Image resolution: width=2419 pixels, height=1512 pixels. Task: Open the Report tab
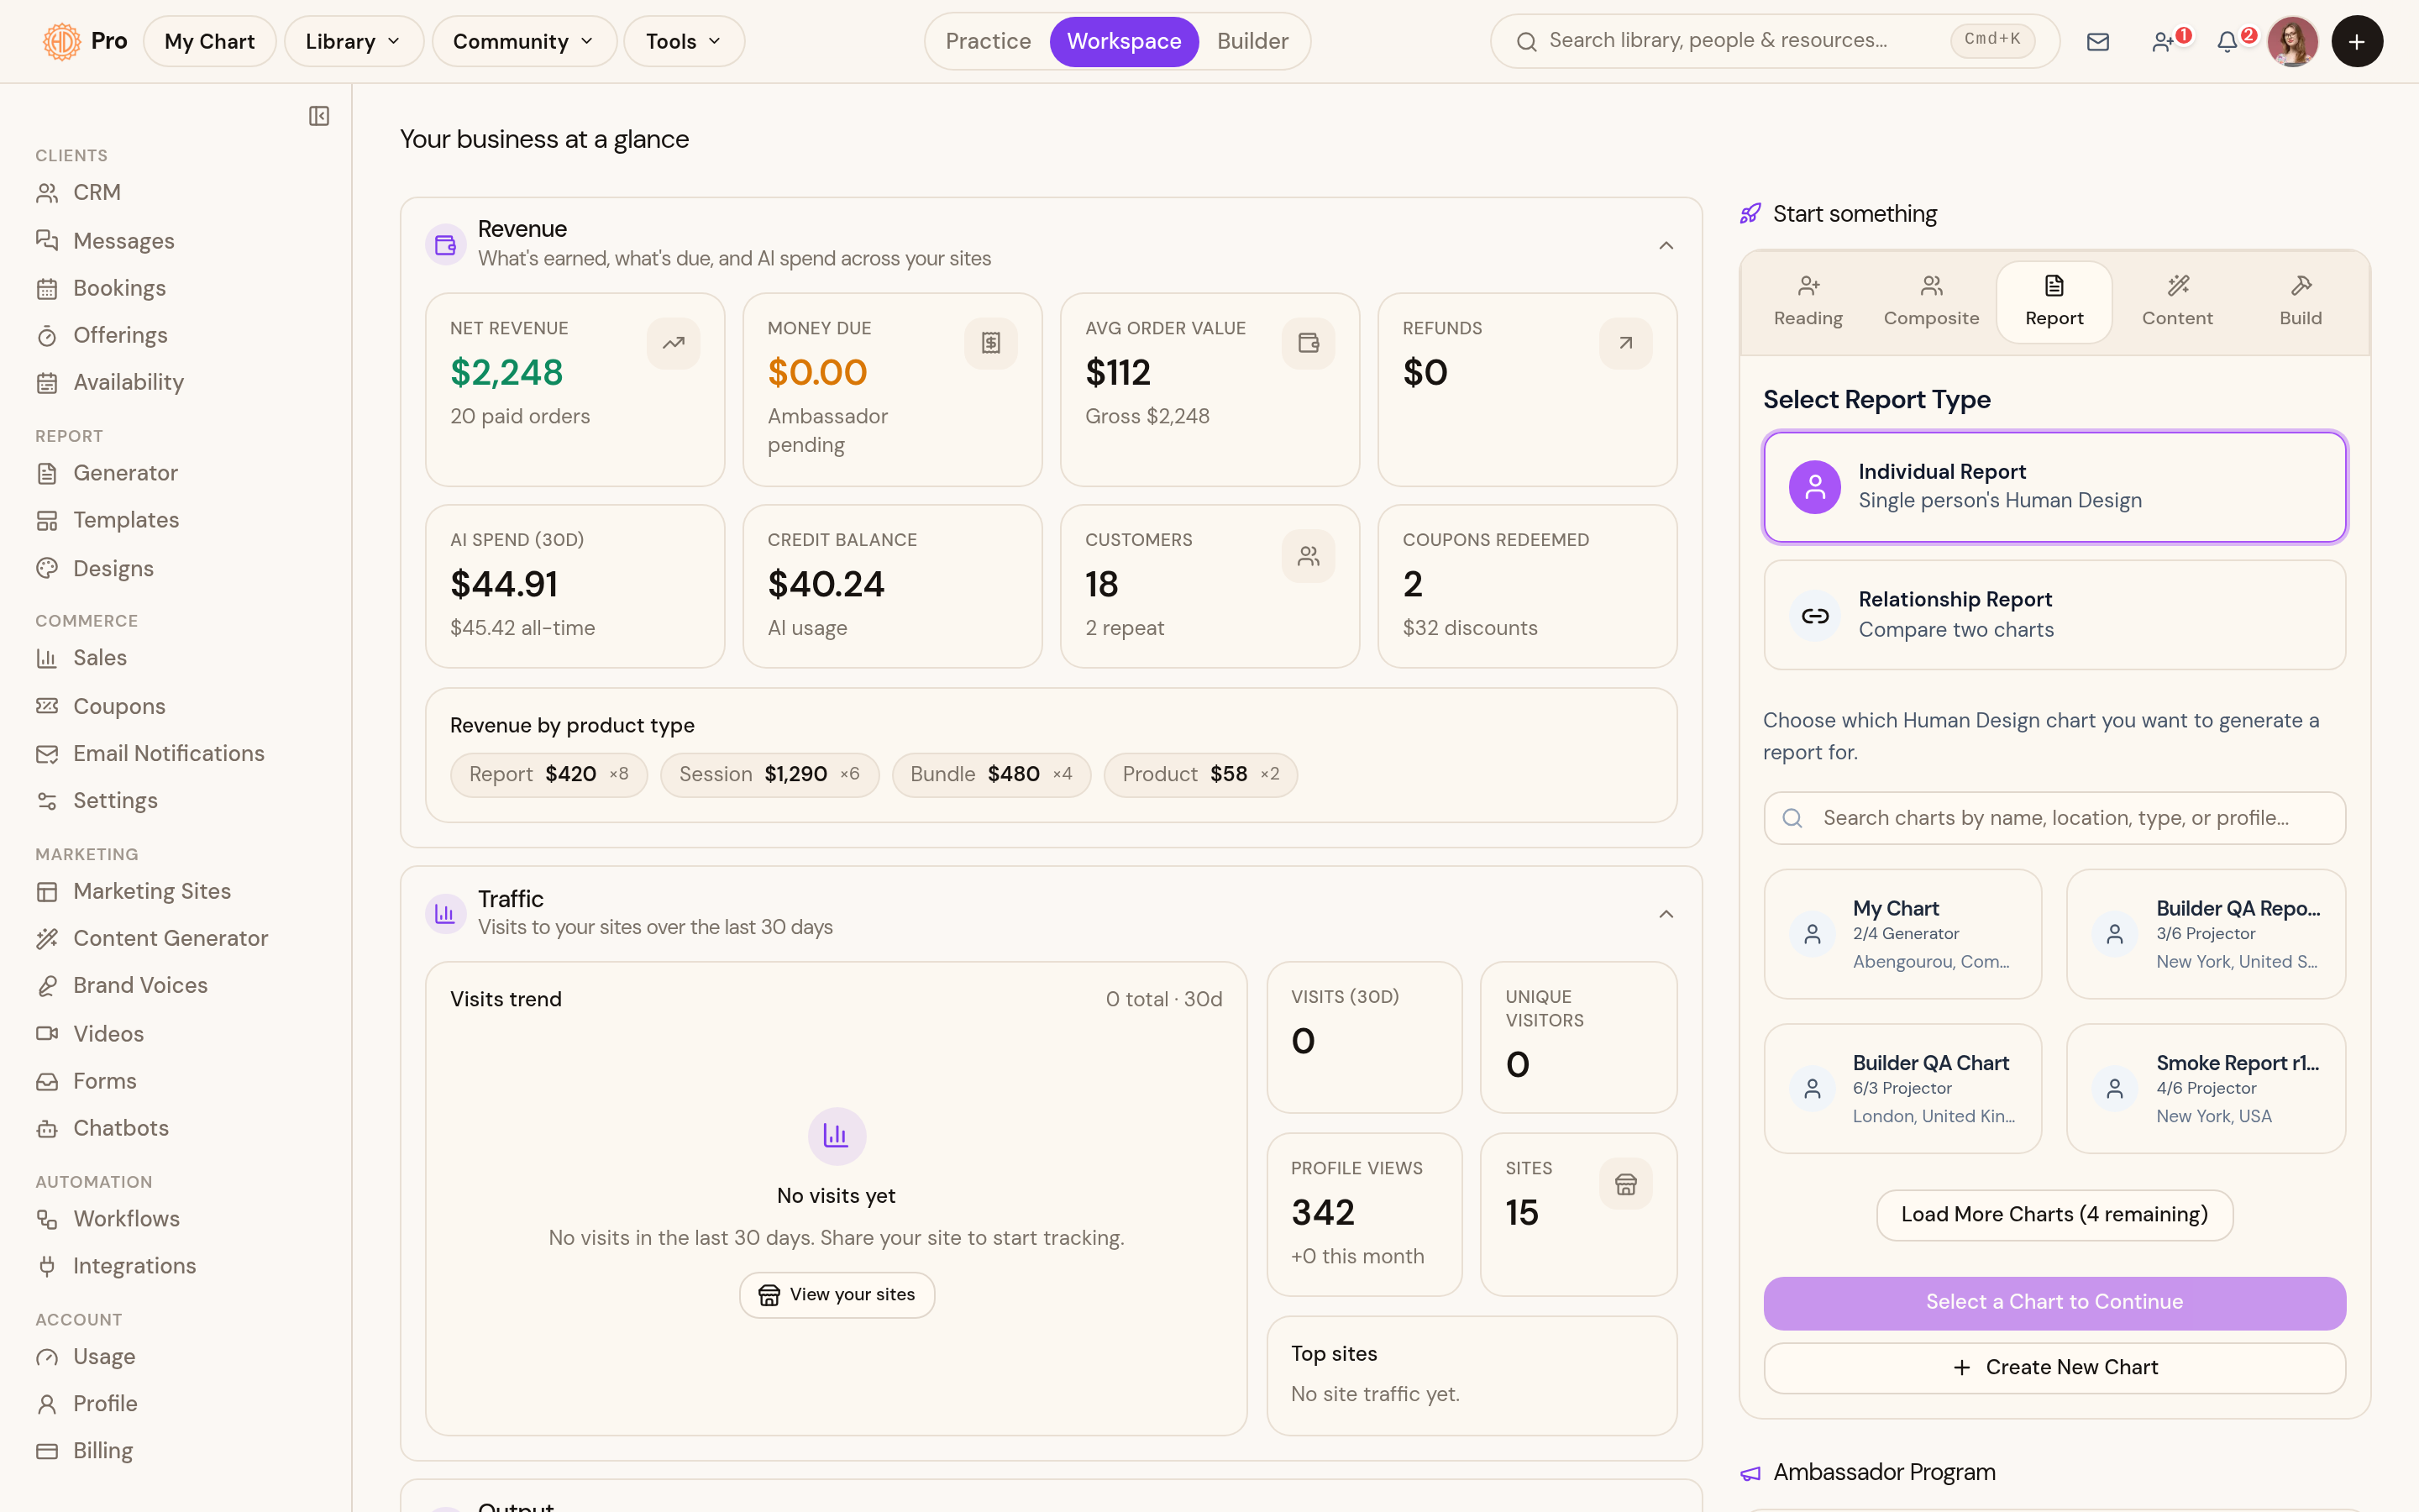pos(2053,301)
